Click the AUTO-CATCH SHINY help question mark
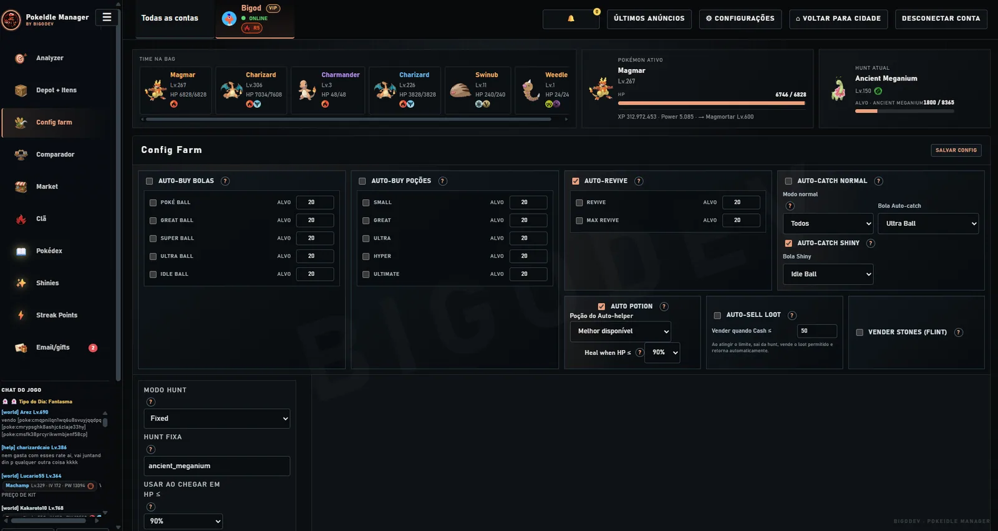Viewport: 998px width, 531px height. pos(871,243)
